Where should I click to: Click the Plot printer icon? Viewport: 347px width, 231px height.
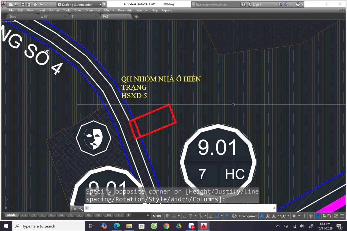pos(35,4)
